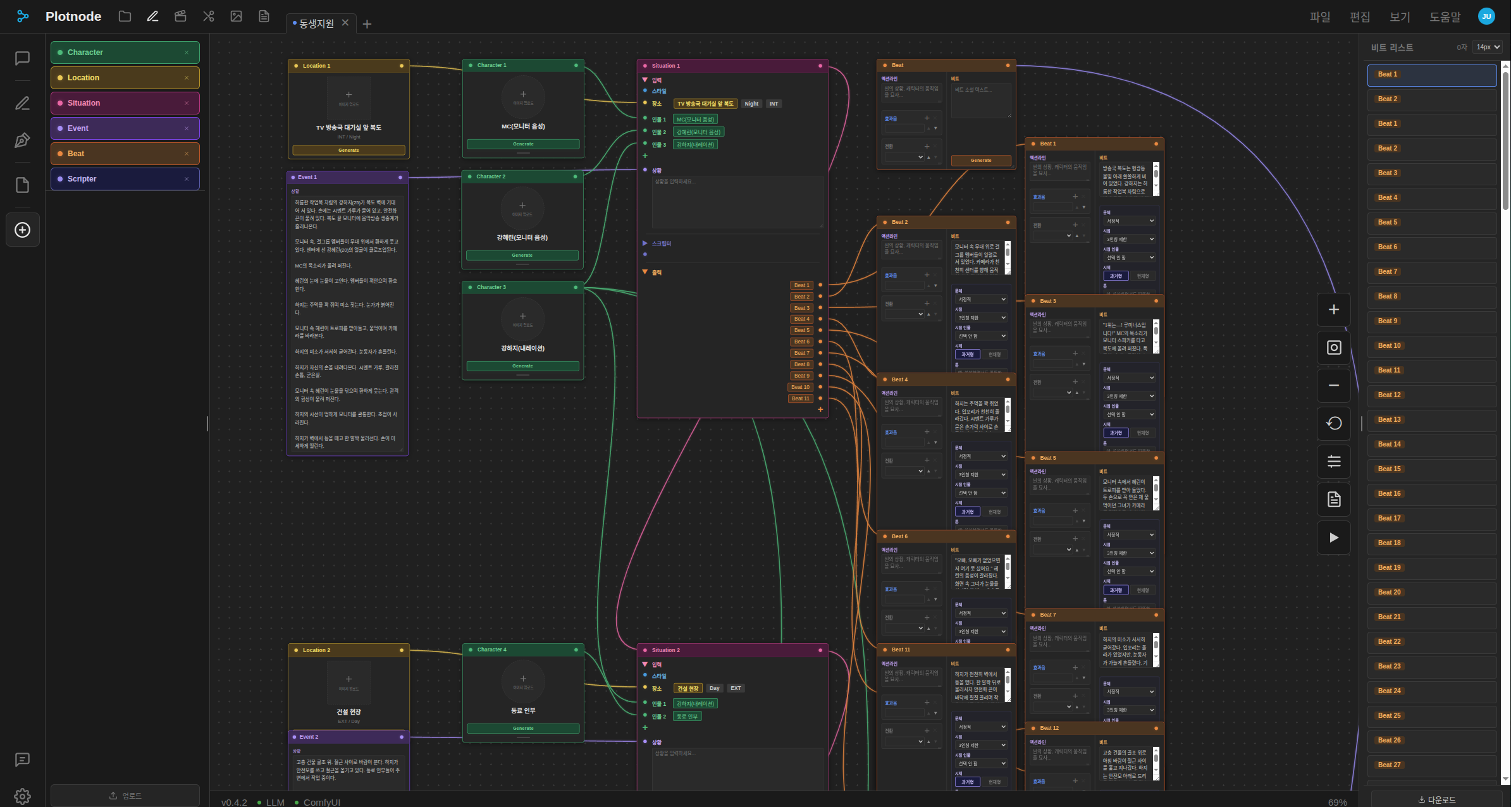Collapse the 출력 section of Situation 1
Image resolution: width=1511 pixels, height=807 pixels.
644,273
